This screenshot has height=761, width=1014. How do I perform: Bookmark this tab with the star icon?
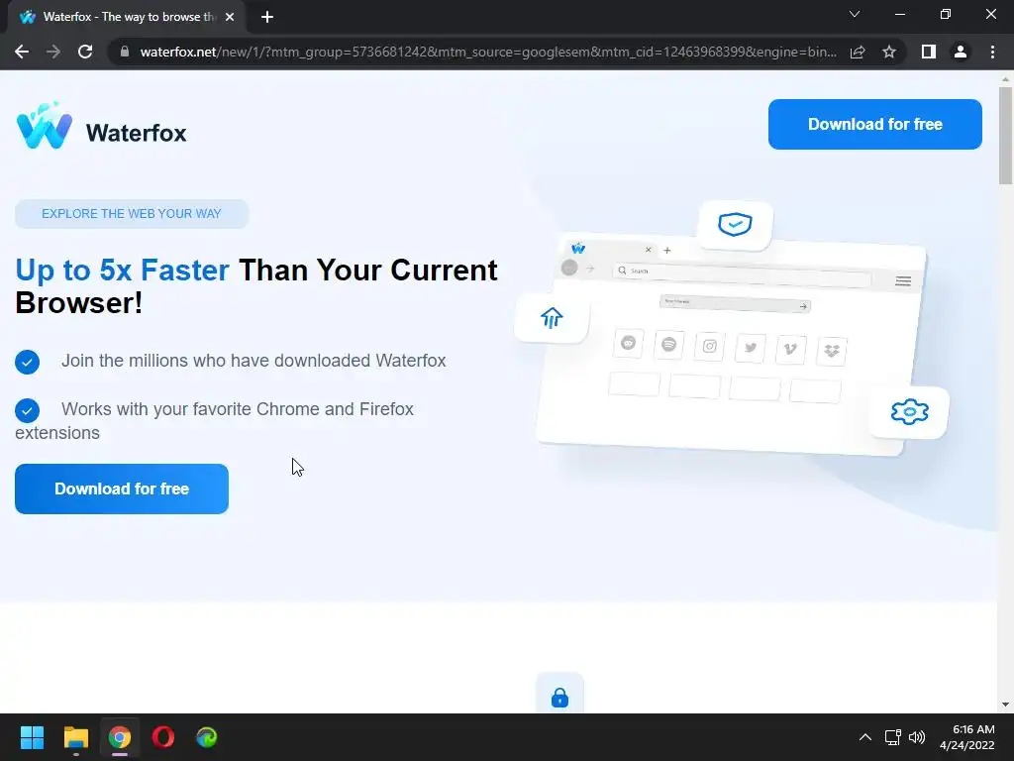coord(889,52)
